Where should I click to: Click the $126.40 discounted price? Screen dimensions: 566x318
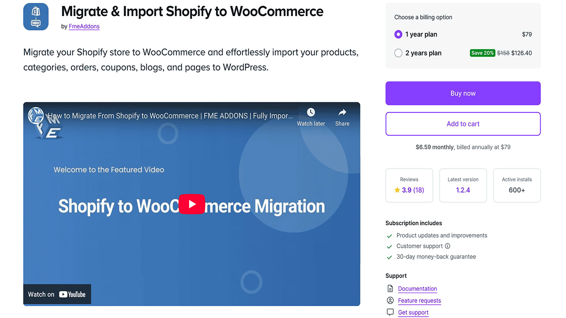point(522,53)
